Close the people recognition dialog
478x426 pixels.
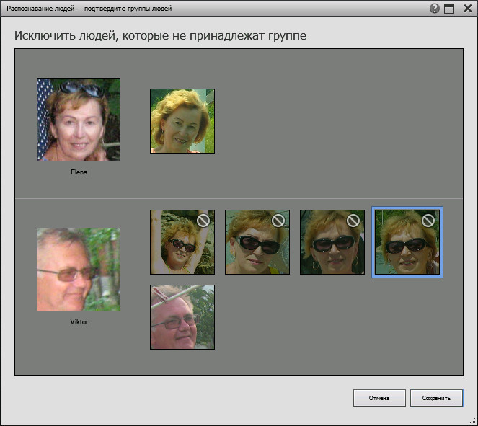pos(465,9)
